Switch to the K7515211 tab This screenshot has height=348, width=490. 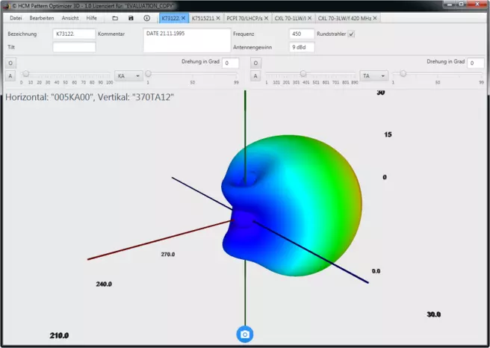(x=203, y=18)
